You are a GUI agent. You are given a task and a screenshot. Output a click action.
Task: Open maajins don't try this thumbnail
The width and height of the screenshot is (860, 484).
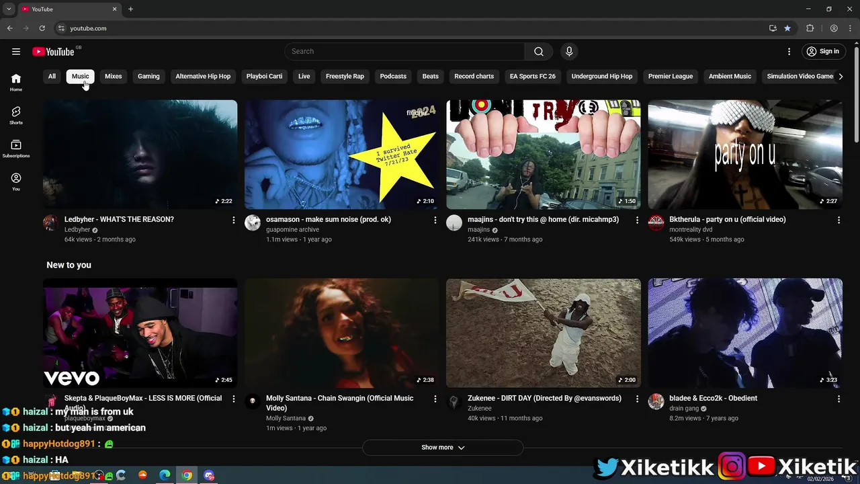tap(544, 155)
